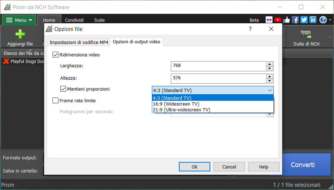
Task: Open the Facebook share icon
Action: (x=295, y=20)
